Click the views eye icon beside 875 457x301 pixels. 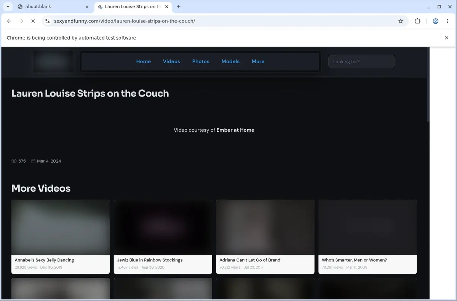click(14, 161)
